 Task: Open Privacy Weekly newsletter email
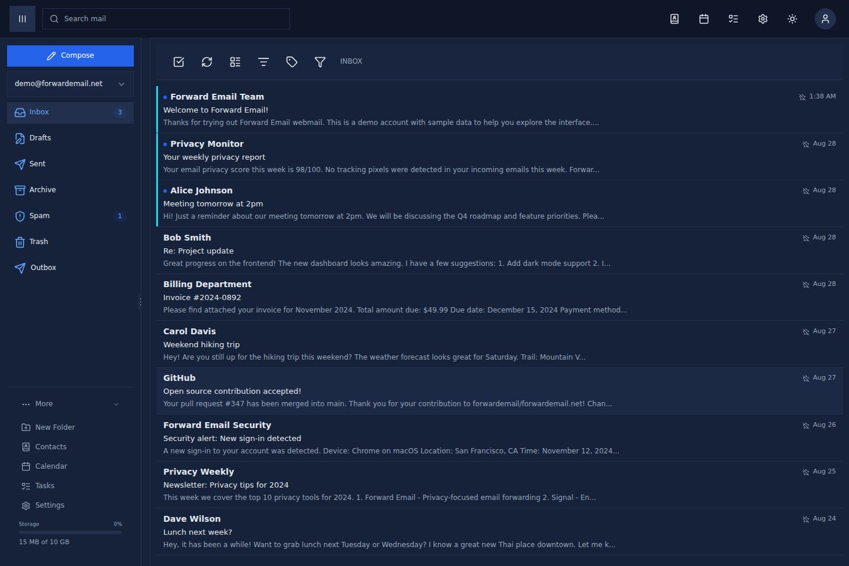coord(499,485)
